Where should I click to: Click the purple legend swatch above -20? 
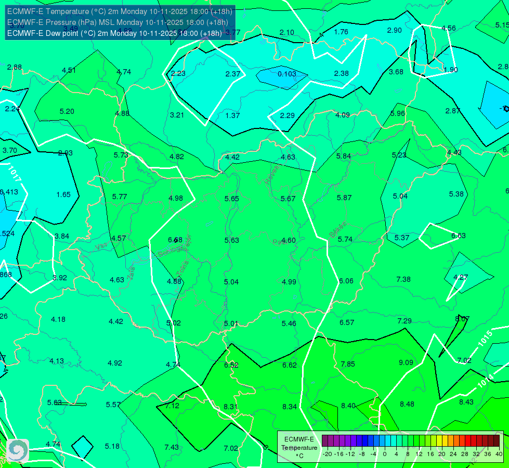point(325,441)
